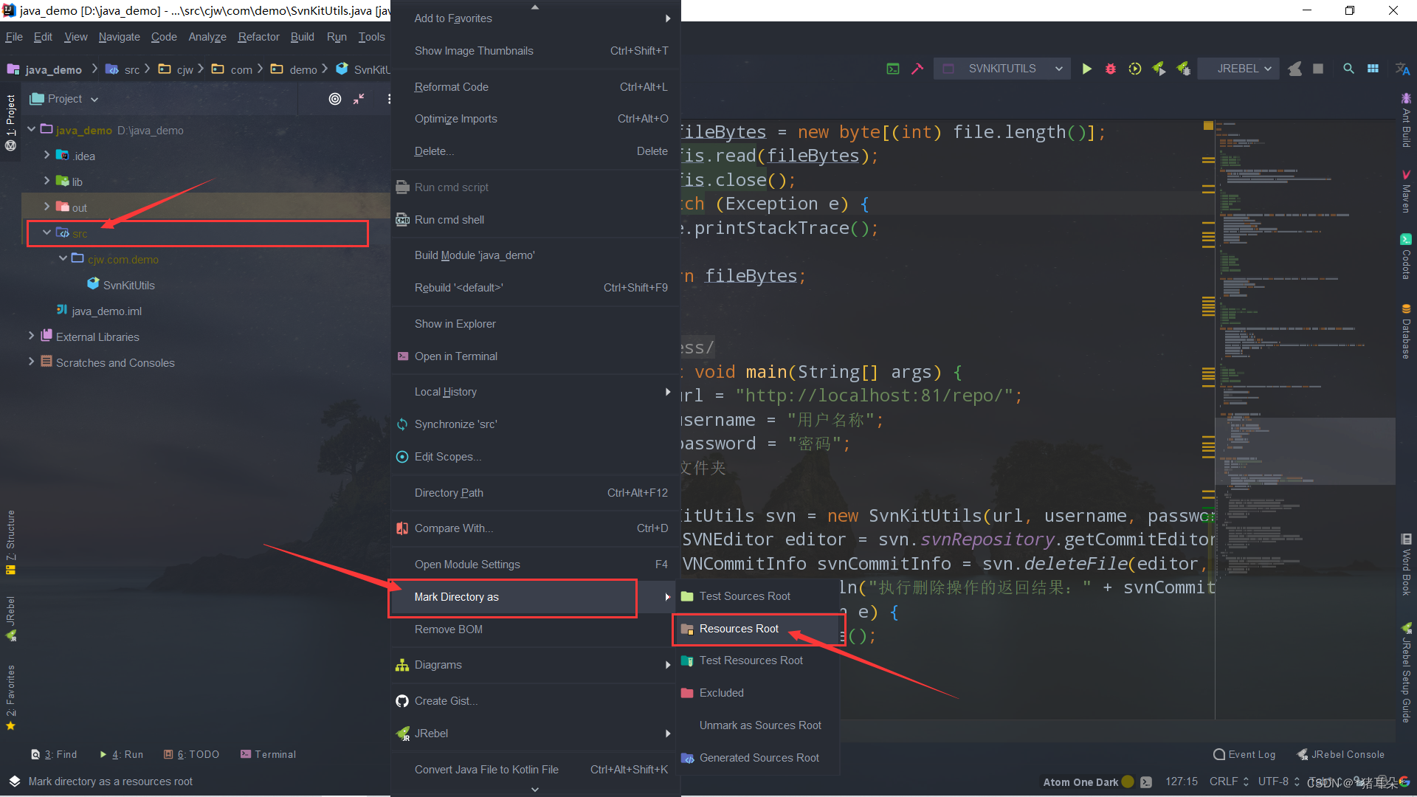Expand the External Libraries tree node
This screenshot has height=797, width=1417.
31,336
